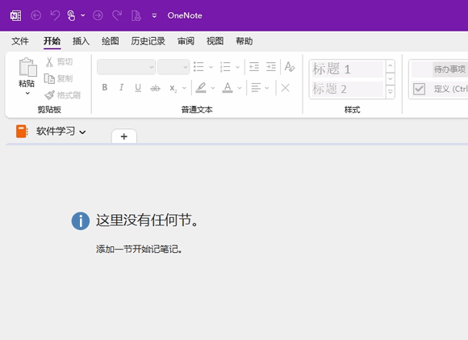
Task: Apply text highlight color
Action: click(201, 87)
